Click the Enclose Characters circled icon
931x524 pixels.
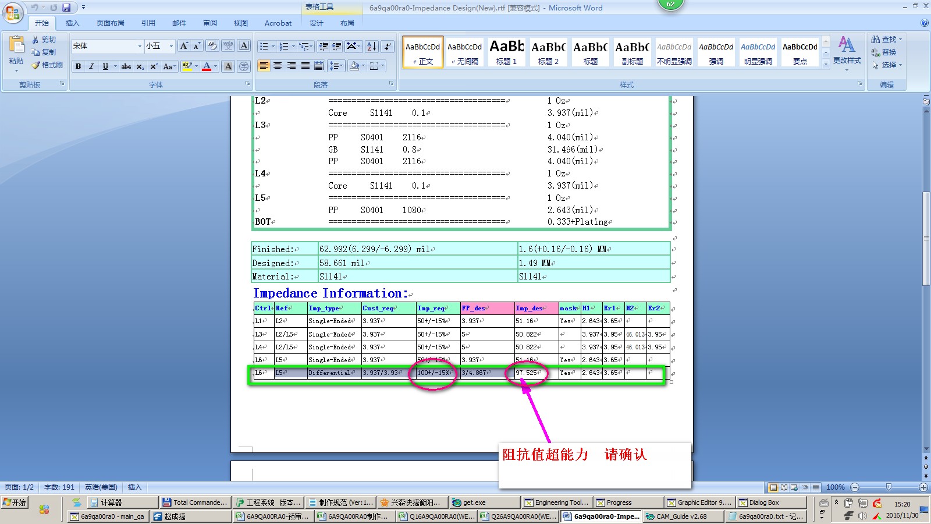[244, 66]
